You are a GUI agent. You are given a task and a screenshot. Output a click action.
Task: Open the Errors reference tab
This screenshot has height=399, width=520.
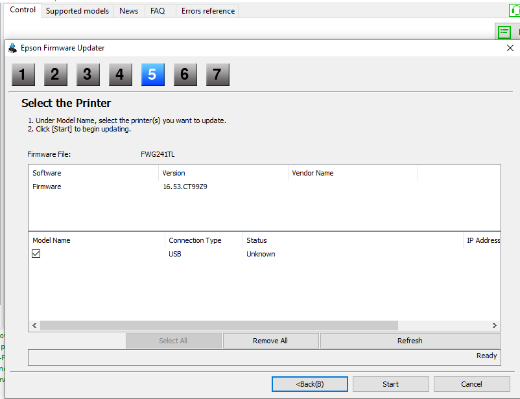pos(208,11)
